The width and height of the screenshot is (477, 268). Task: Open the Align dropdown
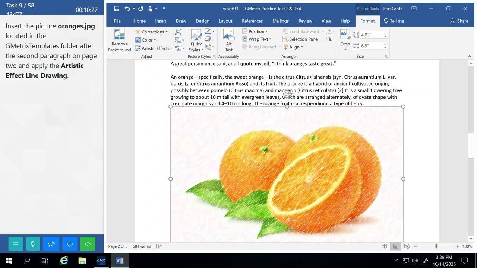pyautogui.click(x=293, y=47)
